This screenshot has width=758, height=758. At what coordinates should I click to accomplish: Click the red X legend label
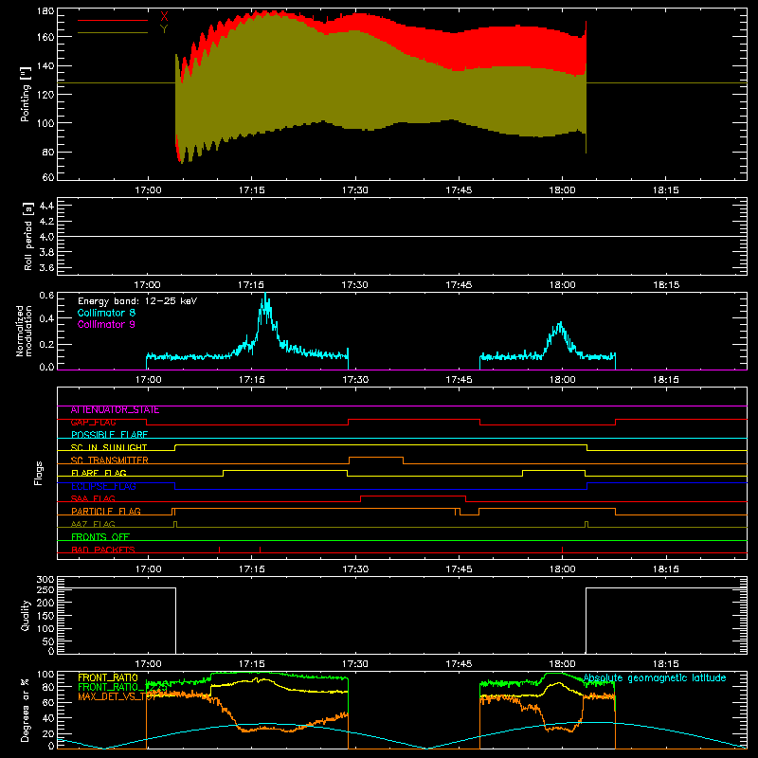(x=164, y=16)
